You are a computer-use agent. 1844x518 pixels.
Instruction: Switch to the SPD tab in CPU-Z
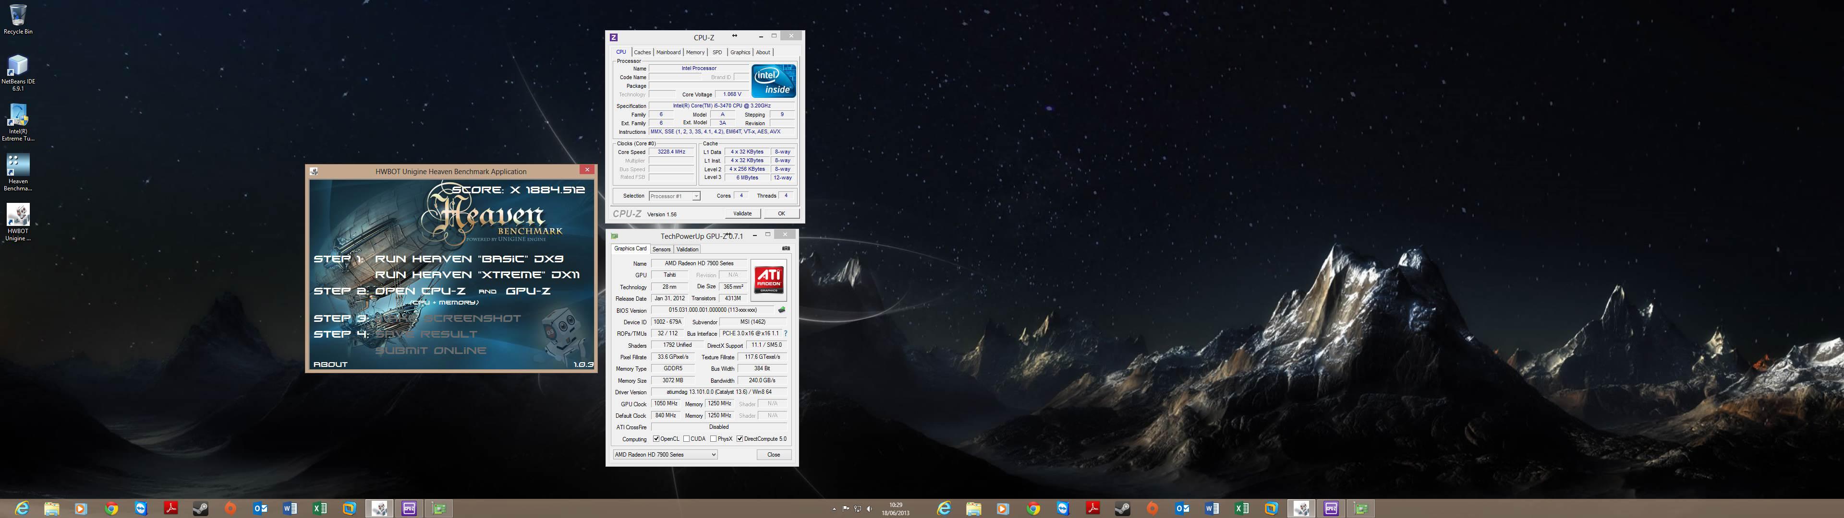(716, 52)
